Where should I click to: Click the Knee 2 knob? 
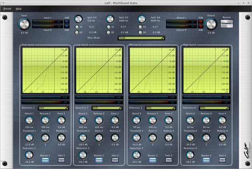click(x=115, y=120)
